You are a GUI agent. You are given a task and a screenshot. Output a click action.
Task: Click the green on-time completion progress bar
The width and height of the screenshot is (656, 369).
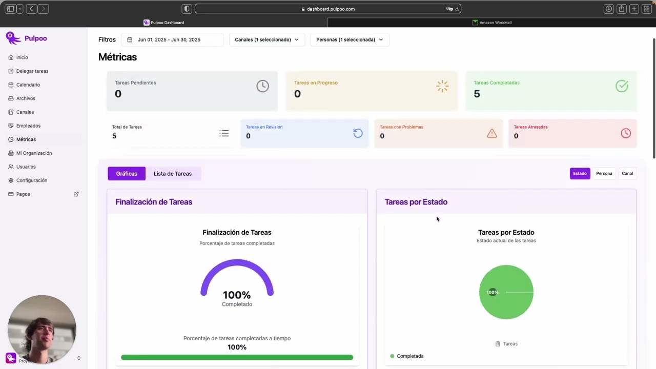coord(237,357)
